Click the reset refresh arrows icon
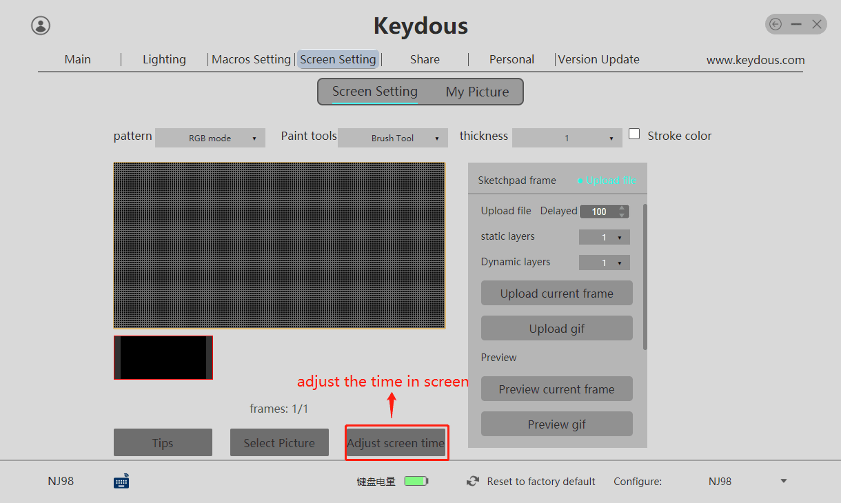 point(473,481)
